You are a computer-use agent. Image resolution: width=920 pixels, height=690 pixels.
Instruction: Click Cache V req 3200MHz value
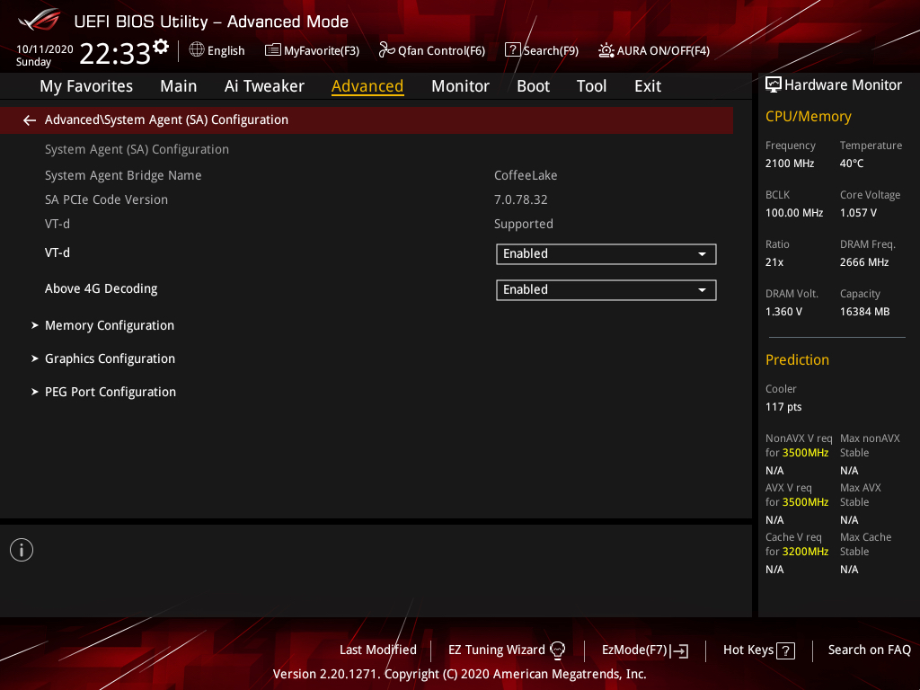click(x=805, y=552)
